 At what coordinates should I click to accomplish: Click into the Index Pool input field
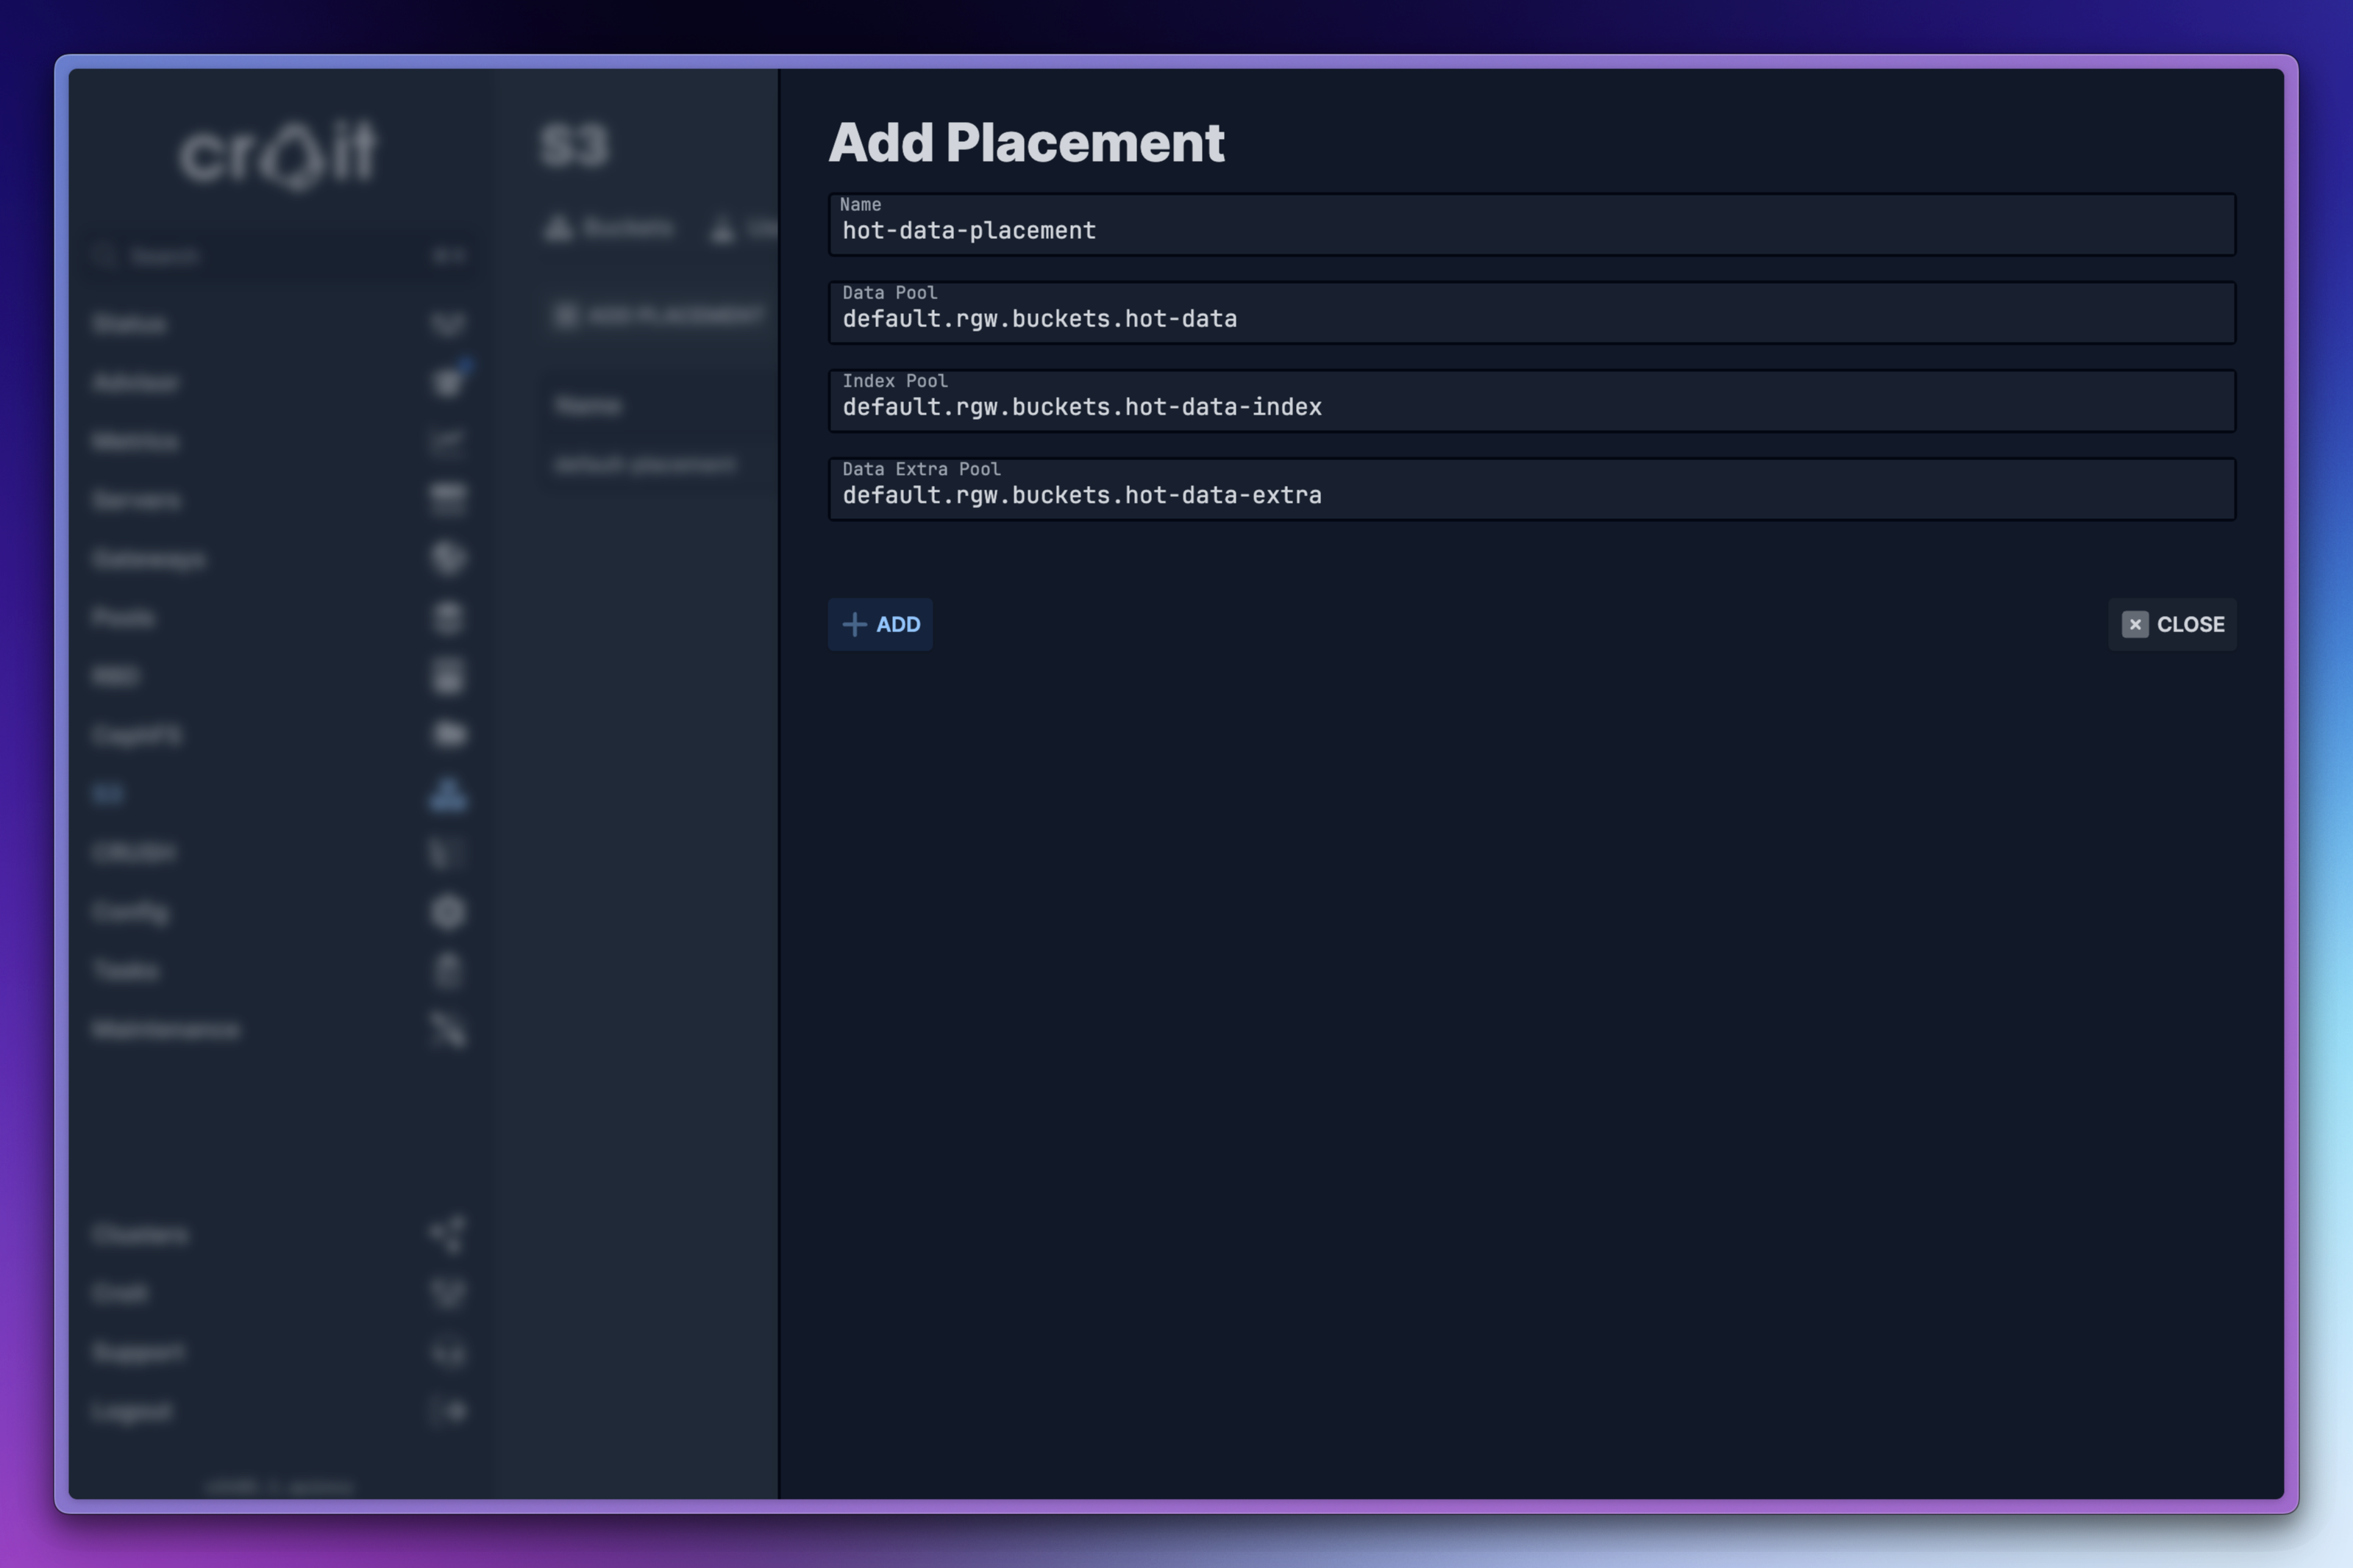click(x=1531, y=407)
